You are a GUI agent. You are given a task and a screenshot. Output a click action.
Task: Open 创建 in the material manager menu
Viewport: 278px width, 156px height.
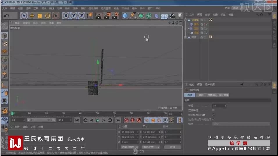17,127
